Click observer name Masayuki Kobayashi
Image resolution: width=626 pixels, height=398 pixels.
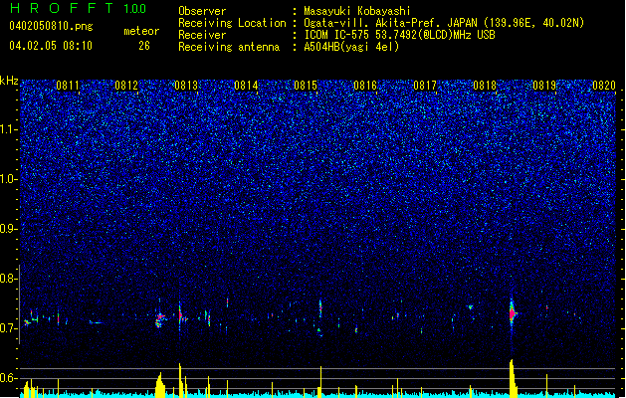pos(357,11)
